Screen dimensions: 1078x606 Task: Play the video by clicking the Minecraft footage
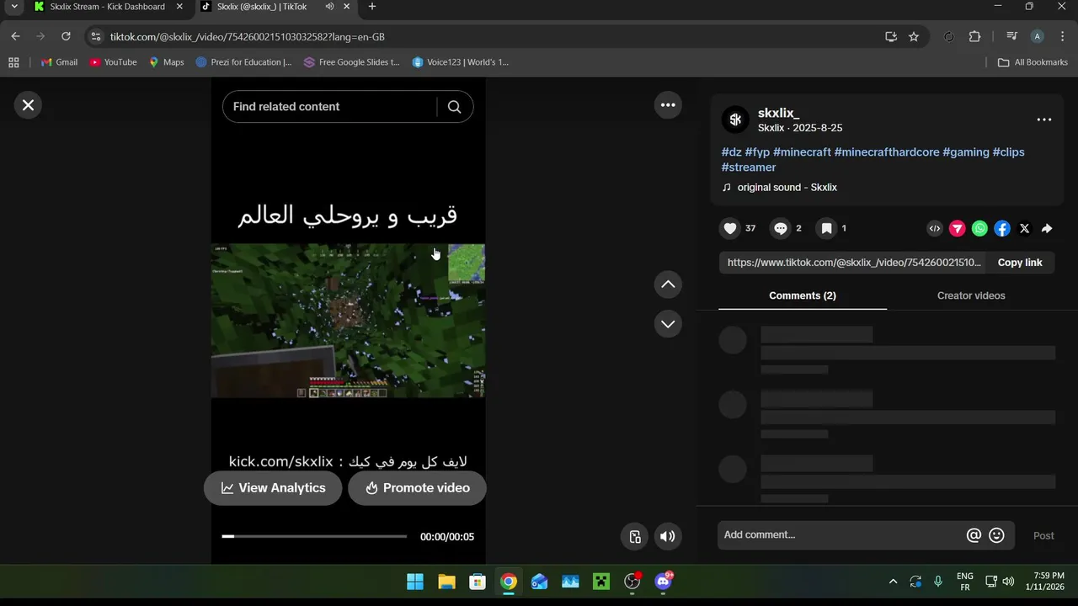tap(348, 321)
